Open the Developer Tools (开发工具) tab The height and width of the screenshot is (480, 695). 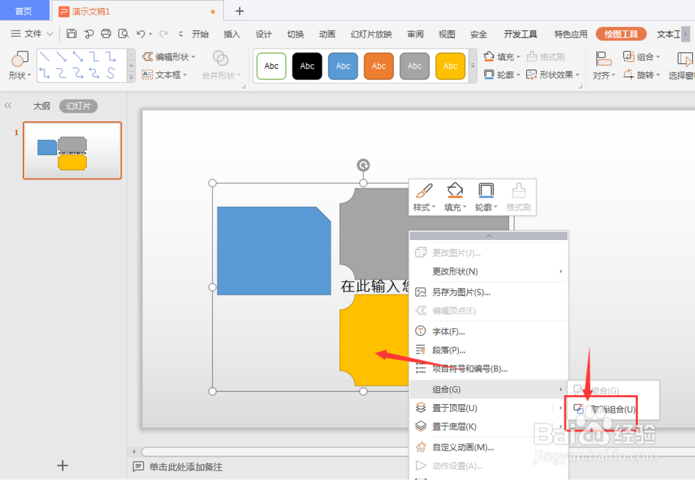tap(521, 34)
